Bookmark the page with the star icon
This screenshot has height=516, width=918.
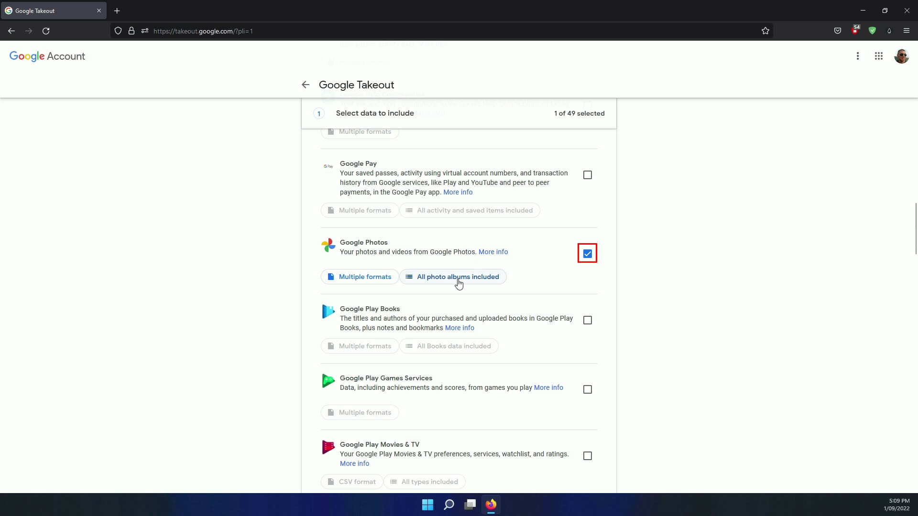click(765, 31)
